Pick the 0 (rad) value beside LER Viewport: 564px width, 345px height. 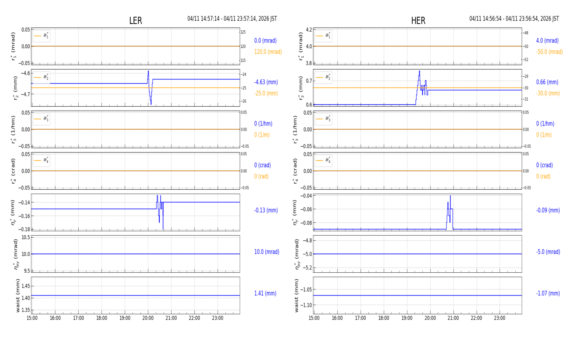point(261,176)
